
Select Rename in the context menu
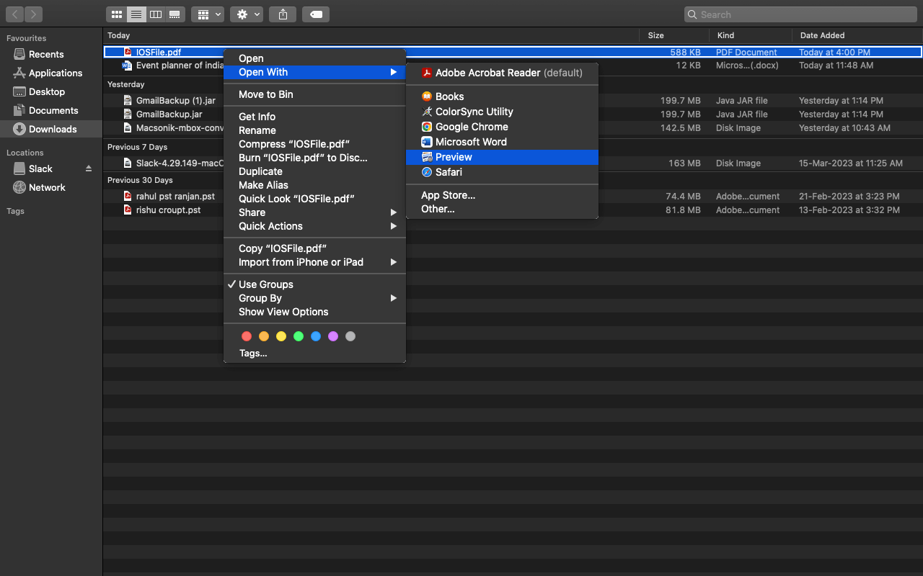point(314,130)
